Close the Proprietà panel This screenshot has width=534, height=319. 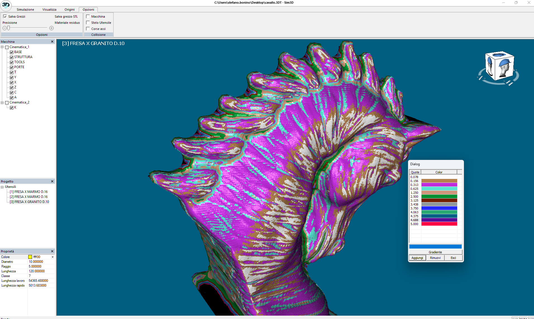52,251
